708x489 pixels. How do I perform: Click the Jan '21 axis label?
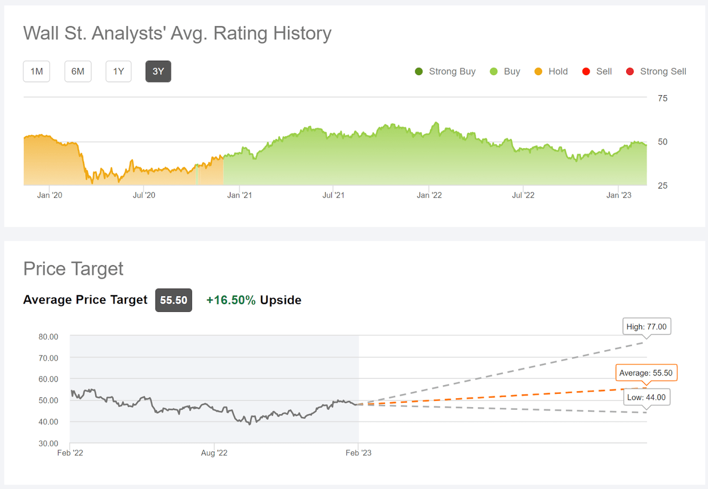(x=240, y=195)
